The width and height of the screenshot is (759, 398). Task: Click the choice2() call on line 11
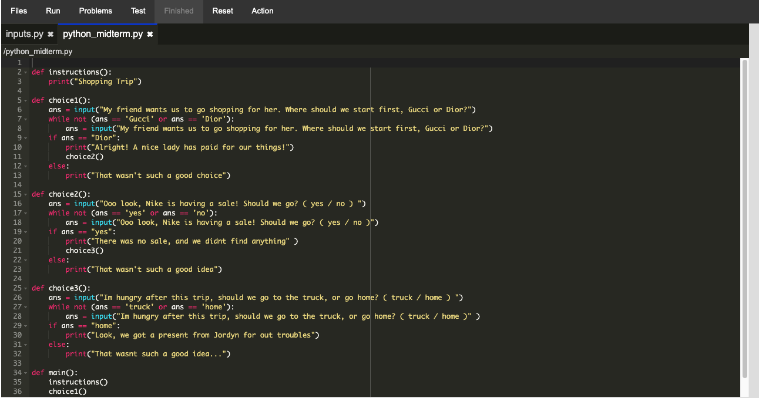pos(85,157)
